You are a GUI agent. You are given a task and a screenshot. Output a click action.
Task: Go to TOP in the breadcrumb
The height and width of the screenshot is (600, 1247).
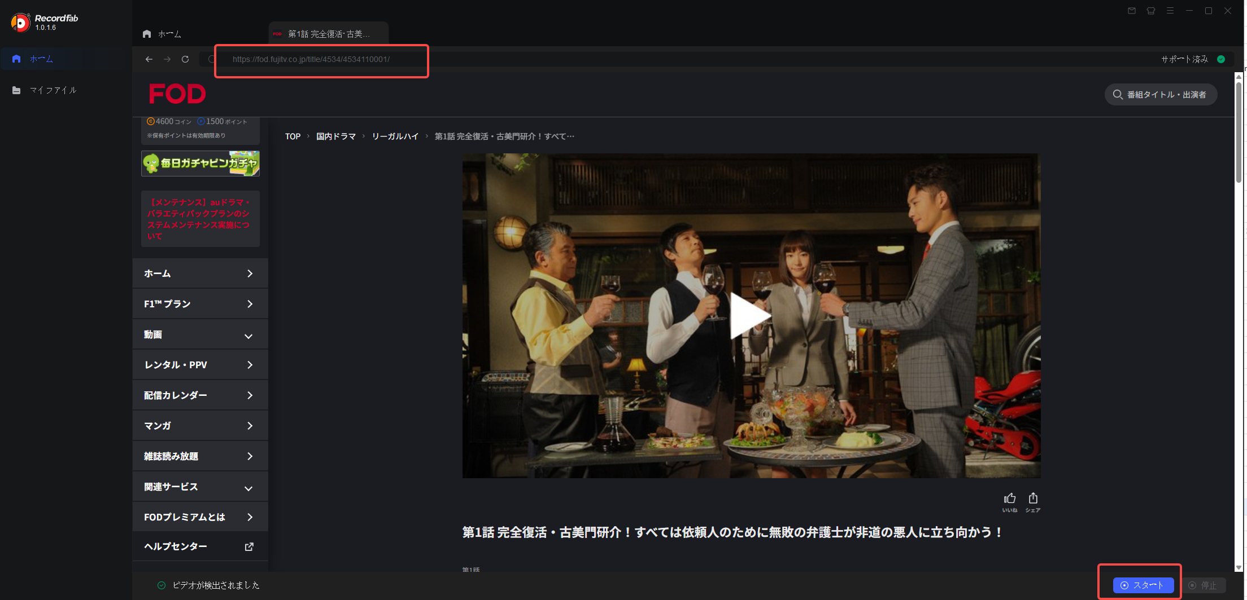point(293,136)
